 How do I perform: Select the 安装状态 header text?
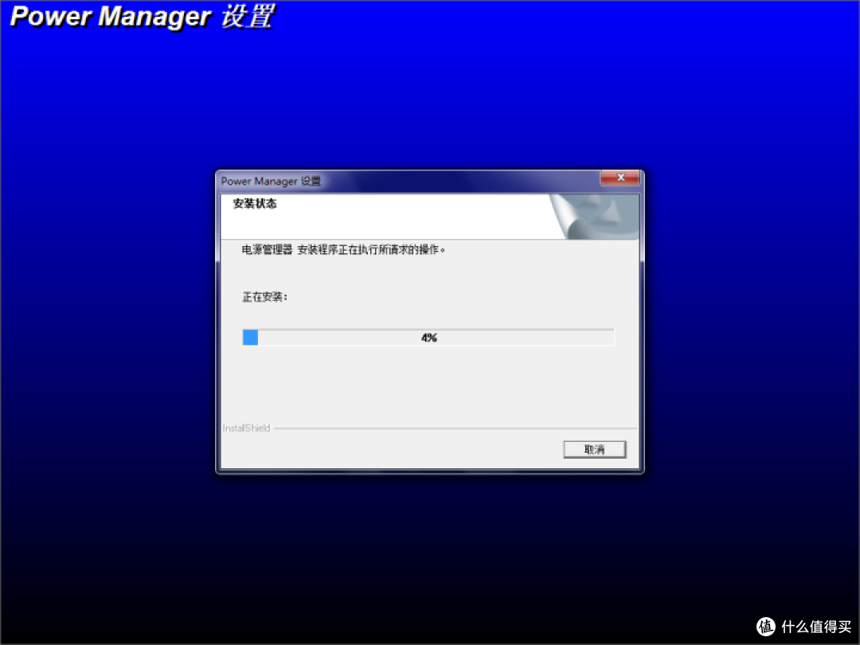(255, 204)
